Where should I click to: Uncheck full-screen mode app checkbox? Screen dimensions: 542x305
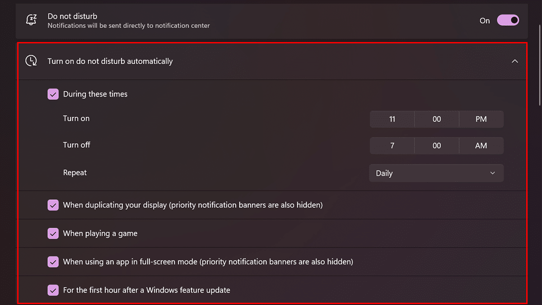coord(53,262)
